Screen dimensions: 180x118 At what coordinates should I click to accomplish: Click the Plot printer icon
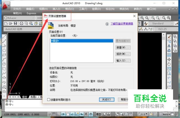(22, 23)
